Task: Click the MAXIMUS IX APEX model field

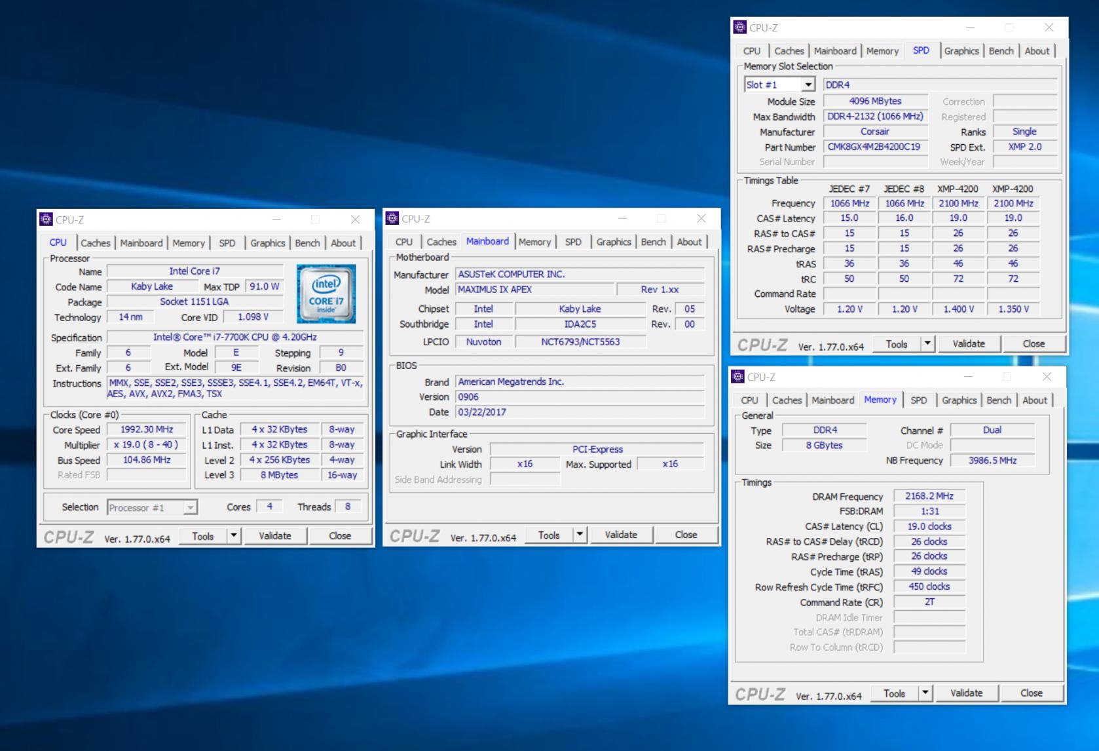Action: [x=535, y=289]
